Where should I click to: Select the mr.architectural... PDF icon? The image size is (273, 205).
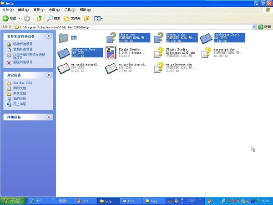64,68
